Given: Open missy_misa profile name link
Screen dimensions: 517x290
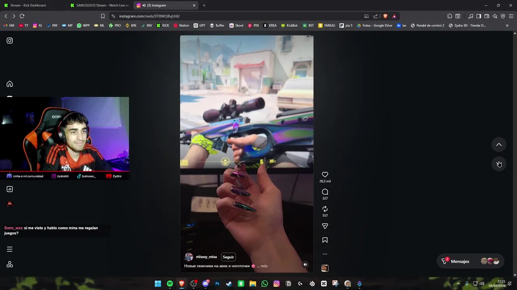Looking at the screenshot, I should [206, 257].
